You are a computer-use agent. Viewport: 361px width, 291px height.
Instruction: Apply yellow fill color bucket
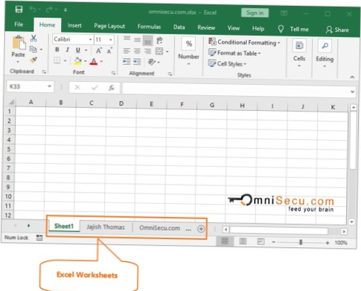(x=77, y=61)
